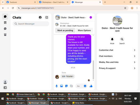Record a voice clip with microphone icon
This screenshot has width=140, height=105.
(57, 86)
